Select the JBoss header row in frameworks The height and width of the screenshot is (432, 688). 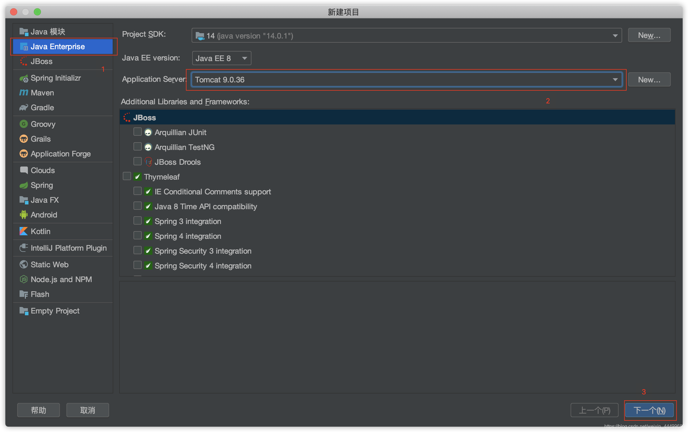click(397, 117)
